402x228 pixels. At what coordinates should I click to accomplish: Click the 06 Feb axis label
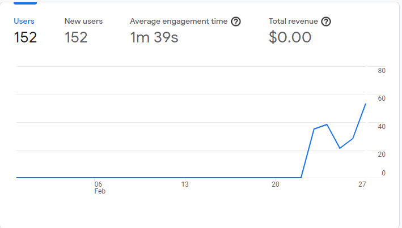100,188
